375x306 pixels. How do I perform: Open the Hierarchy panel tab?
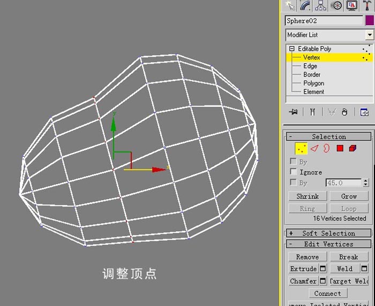pyautogui.click(x=320, y=5)
